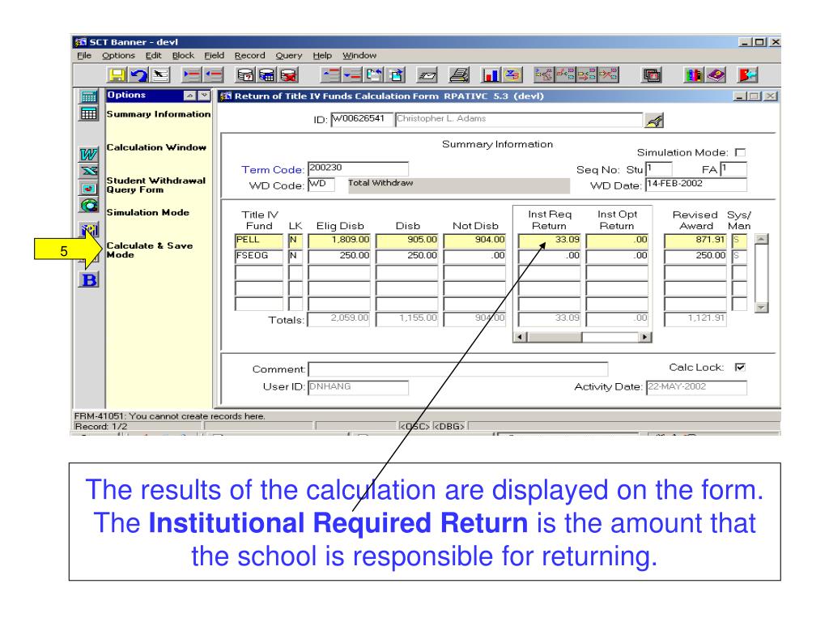Open Calculation Window option
829x622 pixels.
click(156, 147)
